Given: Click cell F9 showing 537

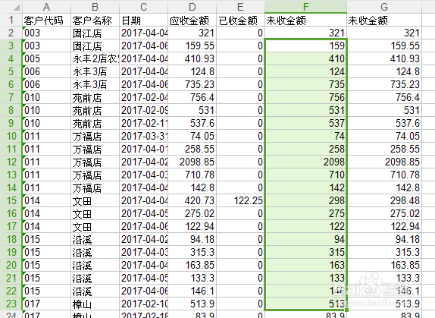Looking at the screenshot, I should coord(305,123).
